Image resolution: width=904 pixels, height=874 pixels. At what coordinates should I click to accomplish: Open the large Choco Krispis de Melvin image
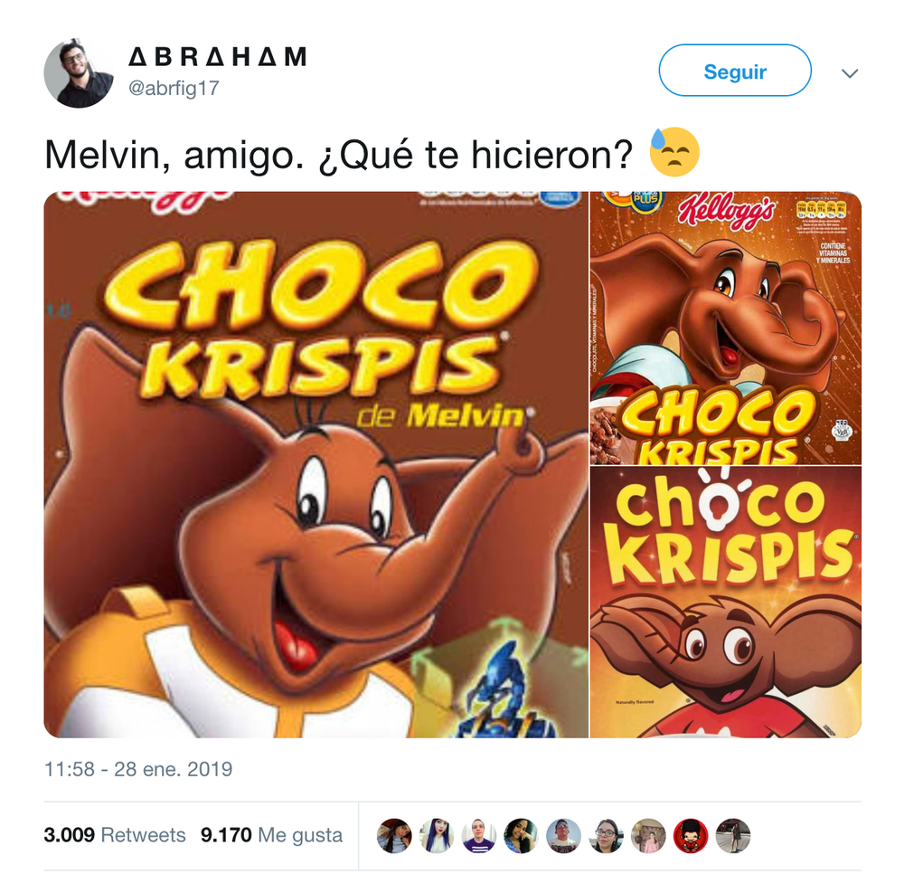(x=315, y=464)
